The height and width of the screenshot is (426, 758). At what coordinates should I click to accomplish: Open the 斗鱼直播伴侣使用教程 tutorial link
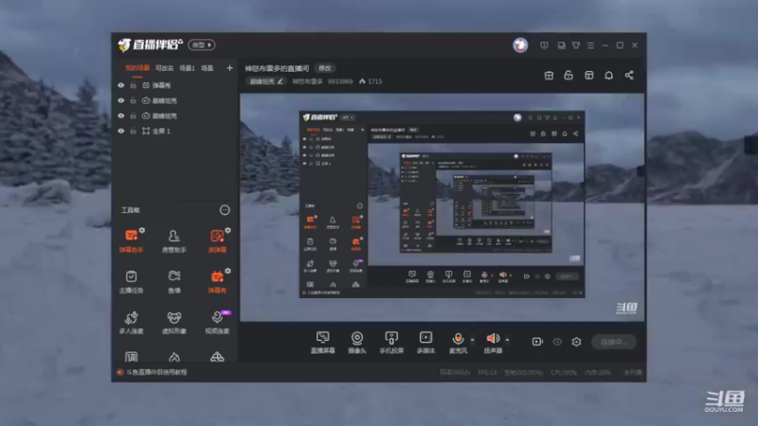tap(156, 372)
